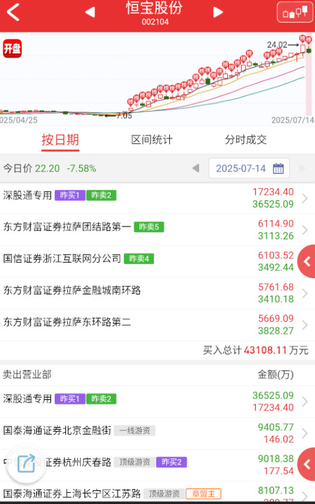Tap the 9018.38 sell amount
The height and width of the screenshot is (504, 315).
click(276, 458)
